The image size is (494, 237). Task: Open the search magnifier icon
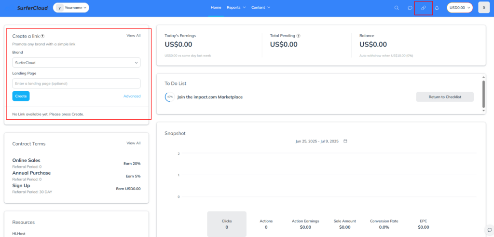(x=397, y=8)
